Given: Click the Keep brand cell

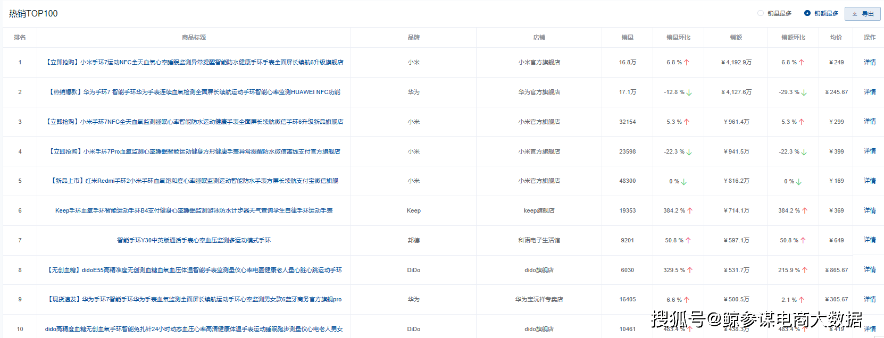Looking at the screenshot, I should pyautogui.click(x=414, y=210).
